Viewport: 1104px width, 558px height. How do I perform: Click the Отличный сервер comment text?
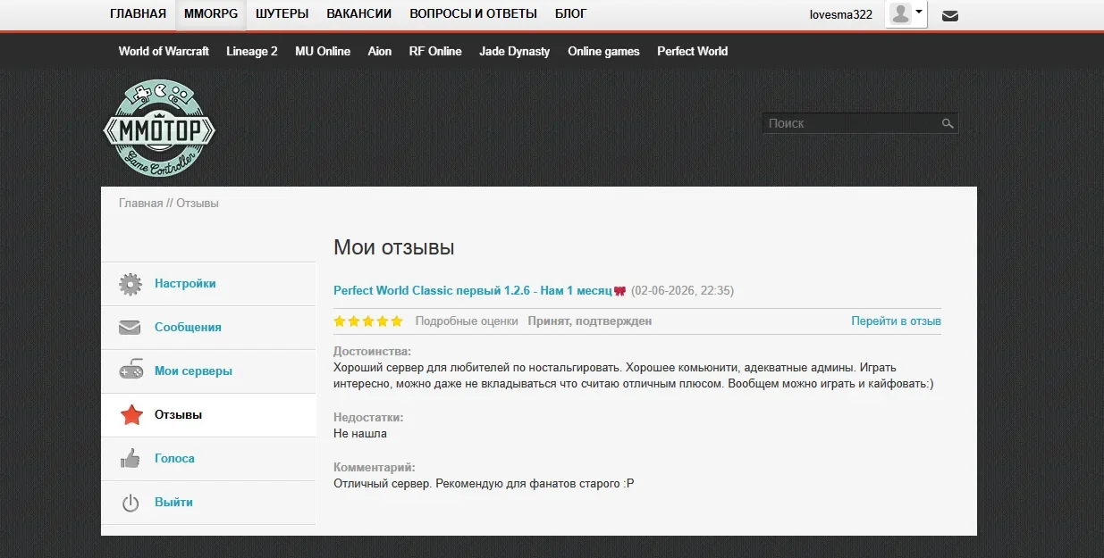pyautogui.click(x=484, y=484)
